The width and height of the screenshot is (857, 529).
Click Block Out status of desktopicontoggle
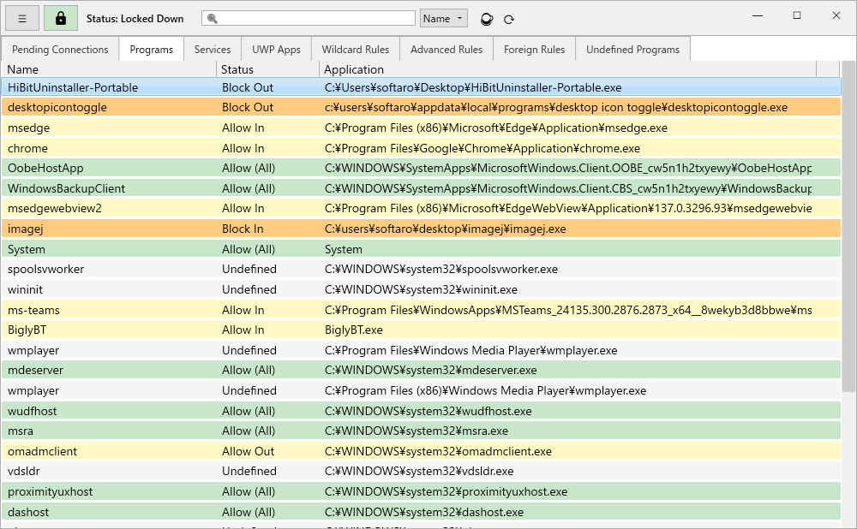(248, 108)
